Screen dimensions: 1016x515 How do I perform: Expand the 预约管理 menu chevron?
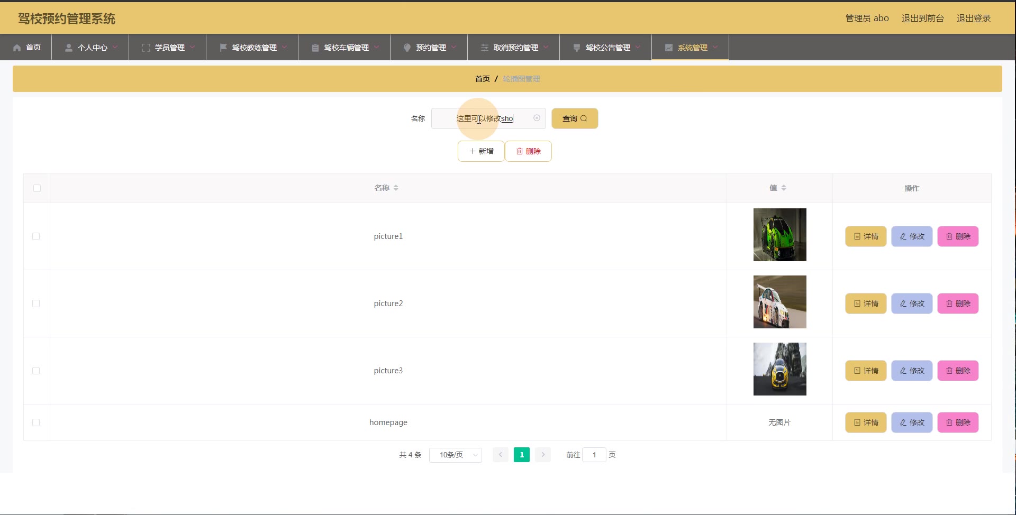click(x=453, y=47)
